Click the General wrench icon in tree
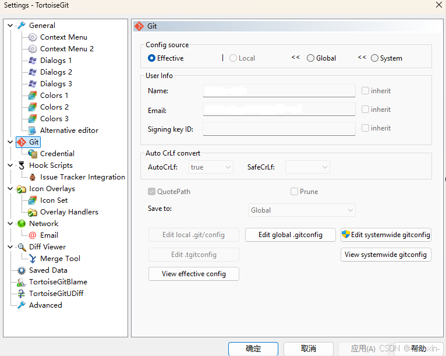Image resolution: width=446 pixels, height=356 pixels. [22, 26]
